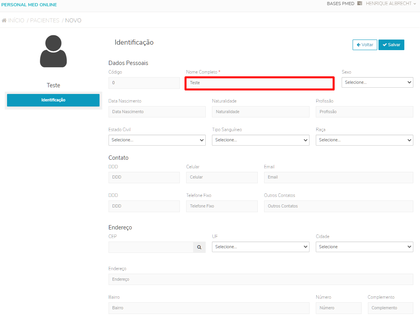Screen dimensions: 420x323
Task: Go to INÍCIO breadcrumb link
Action: pyautogui.click(x=16, y=20)
